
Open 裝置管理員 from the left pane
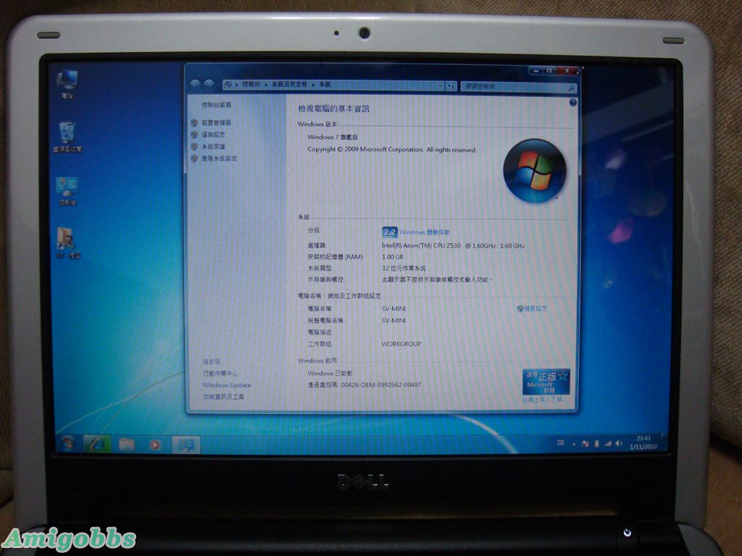[216, 123]
